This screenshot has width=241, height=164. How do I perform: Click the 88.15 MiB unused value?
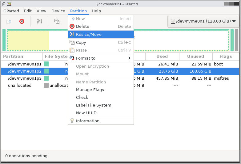click(x=201, y=78)
